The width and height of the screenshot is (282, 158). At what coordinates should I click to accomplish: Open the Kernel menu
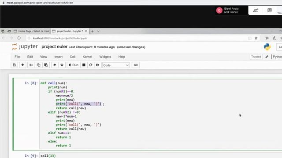pos(87,57)
